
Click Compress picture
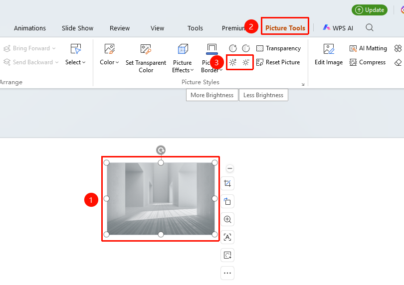click(x=368, y=62)
